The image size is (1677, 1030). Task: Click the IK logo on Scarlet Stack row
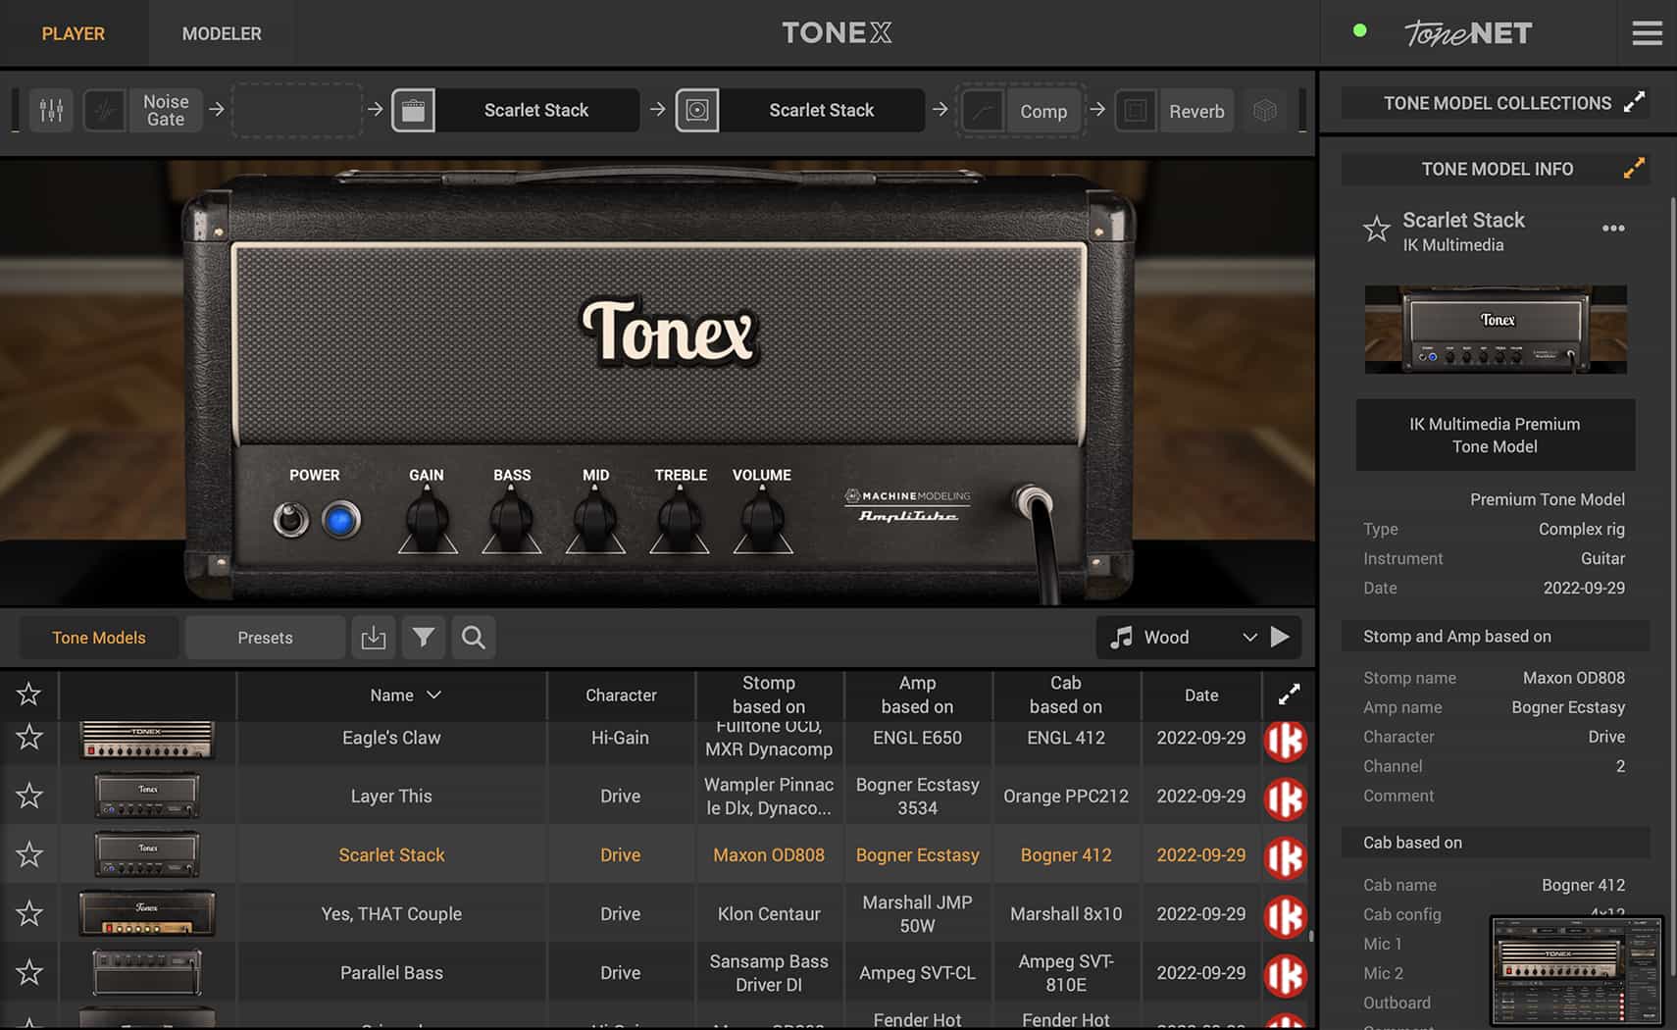coord(1286,857)
